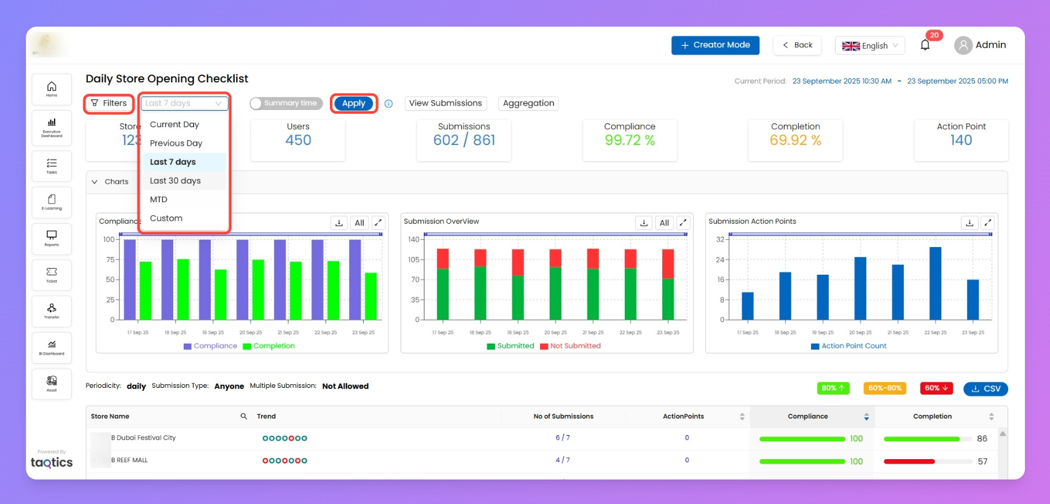Click the View Submissions button
The height and width of the screenshot is (504, 1050).
click(x=445, y=103)
